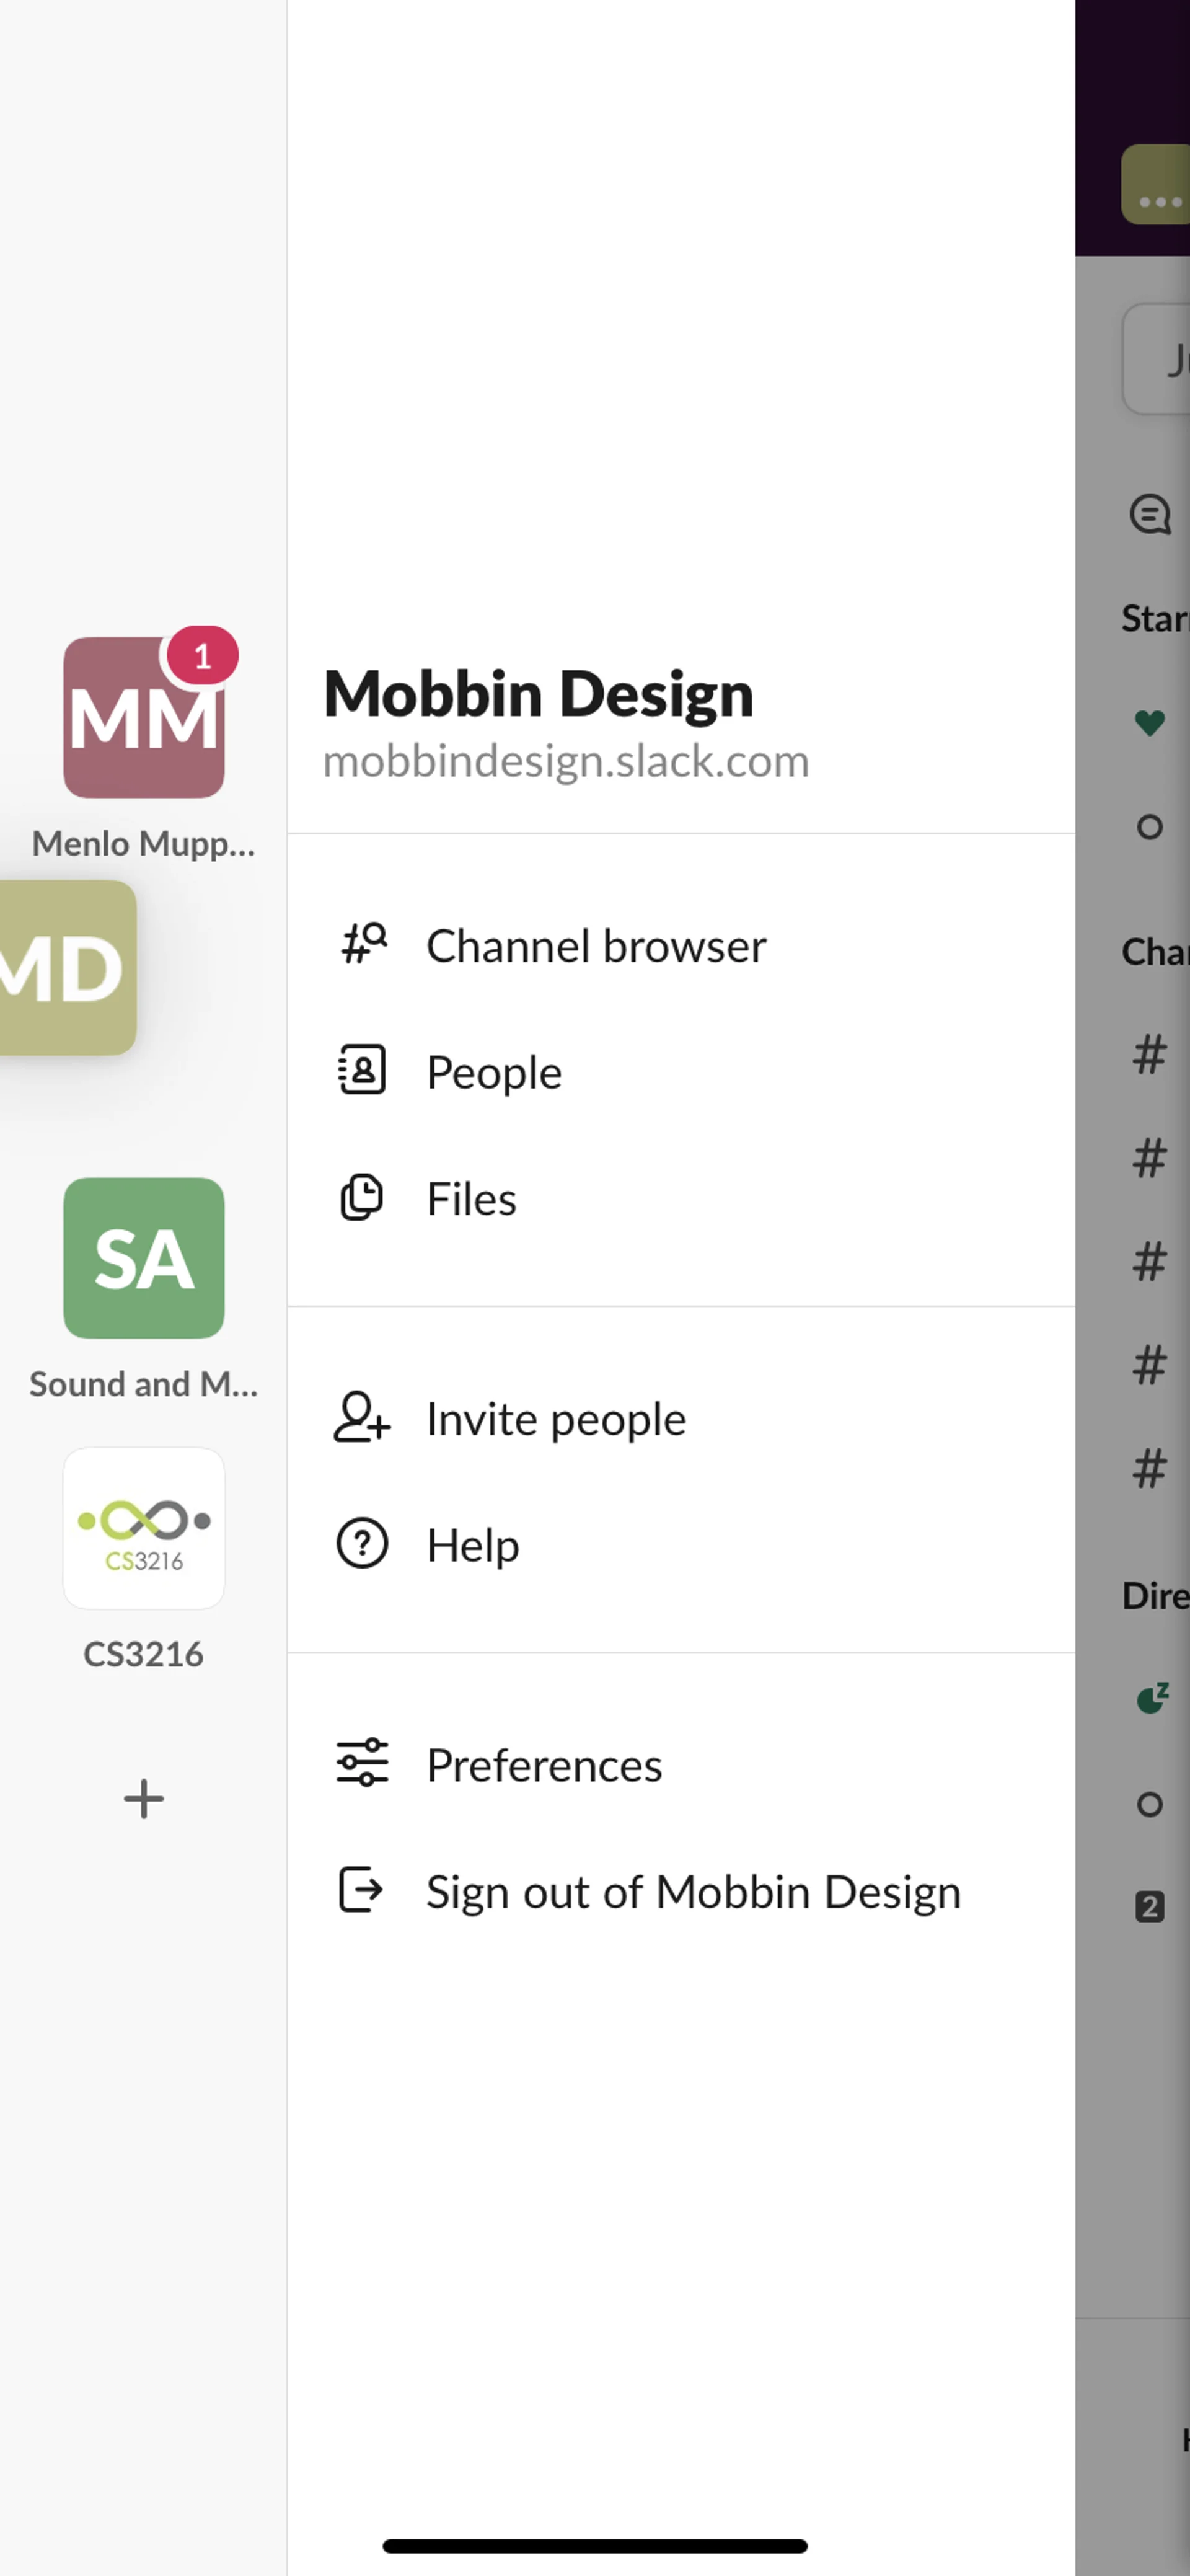Open the CS3216 workspace

(x=144, y=1528)
